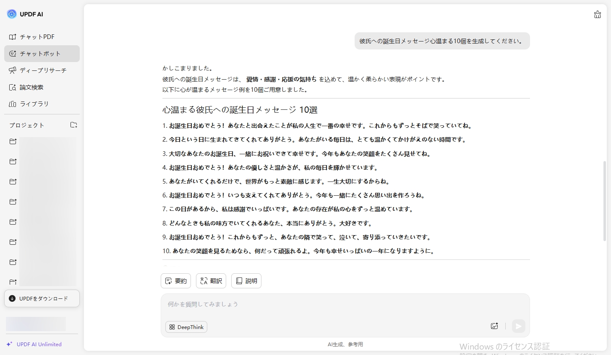Create new project folder icon beside プロジェクト
Viewport: 611px width, 355px height.
point(74,125)
